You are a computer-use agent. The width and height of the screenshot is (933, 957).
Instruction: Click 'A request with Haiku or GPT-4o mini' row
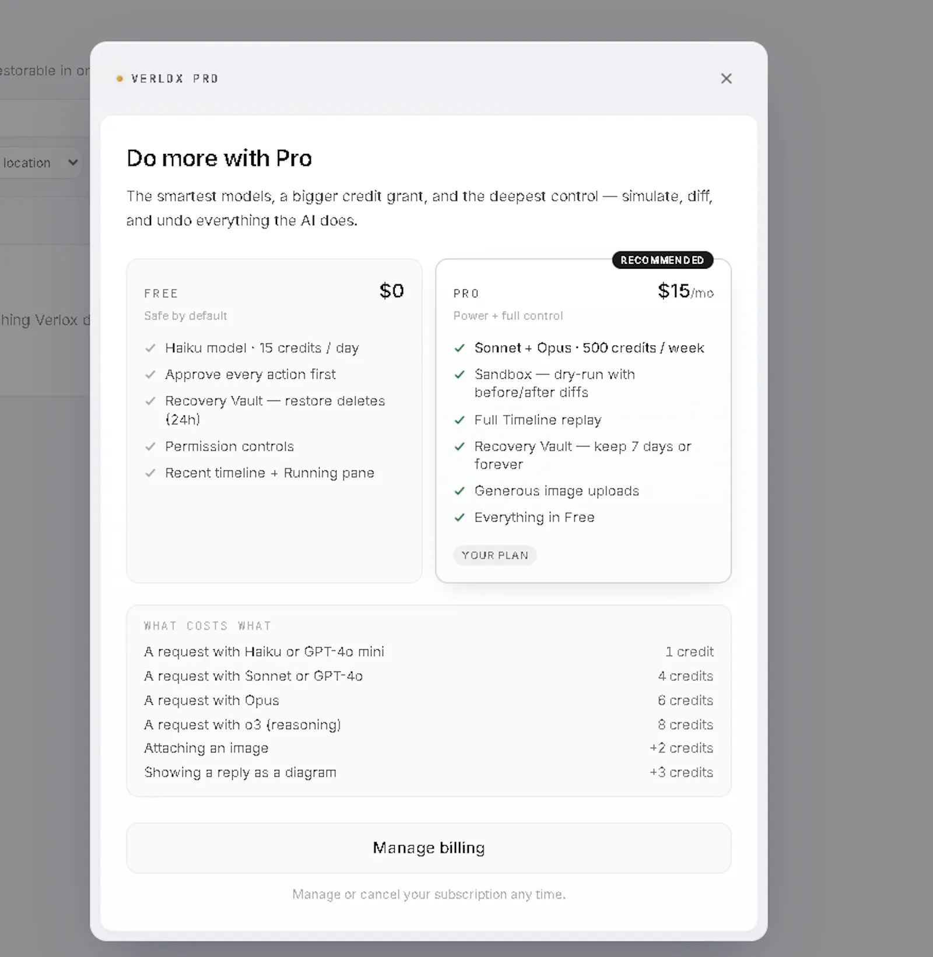[429, 652]
